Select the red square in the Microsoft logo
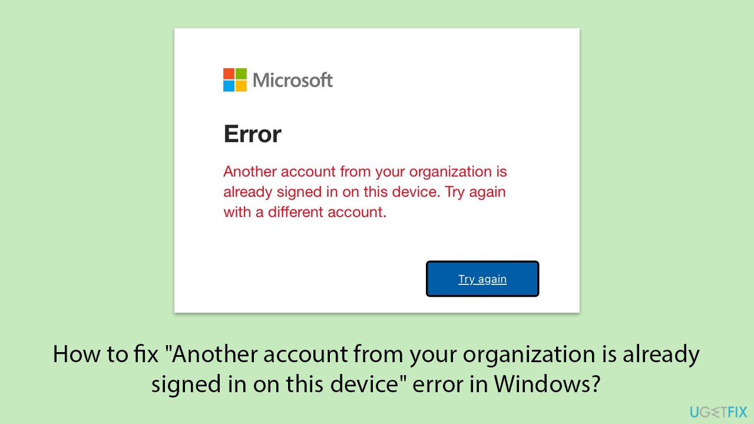Screen dimensions: 754x424 point(228,74)
